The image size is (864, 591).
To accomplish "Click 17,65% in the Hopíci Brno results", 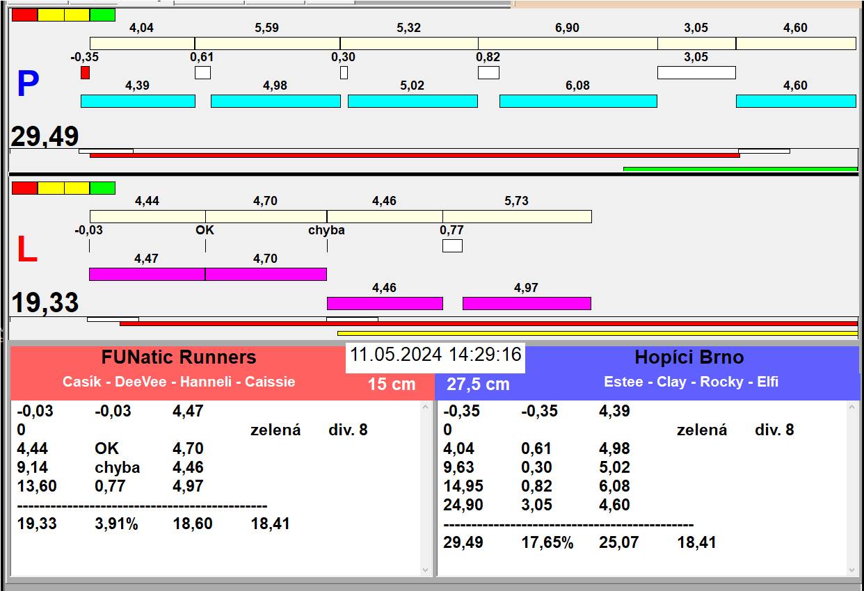I will [547, 542].
